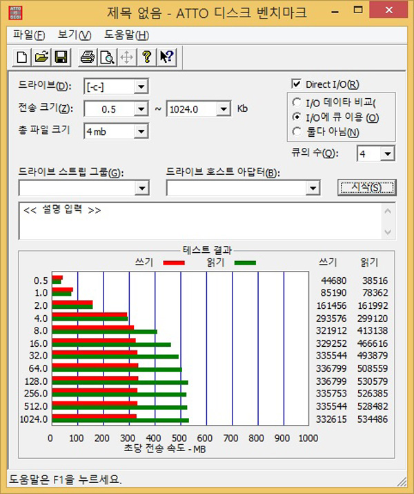Click the Print toolbar icon
This screenshot has height=494, width=414.
tap(87, 57)
